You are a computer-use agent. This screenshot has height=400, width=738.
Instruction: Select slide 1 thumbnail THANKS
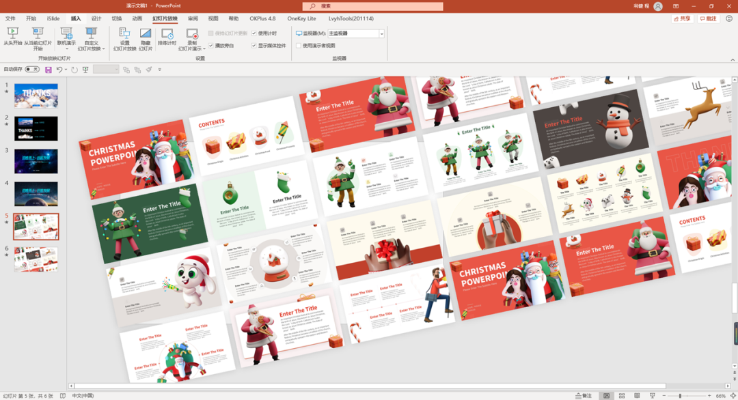click(36, 96)
